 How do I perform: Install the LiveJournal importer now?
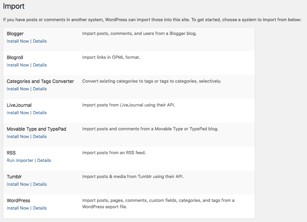[18, 113]
